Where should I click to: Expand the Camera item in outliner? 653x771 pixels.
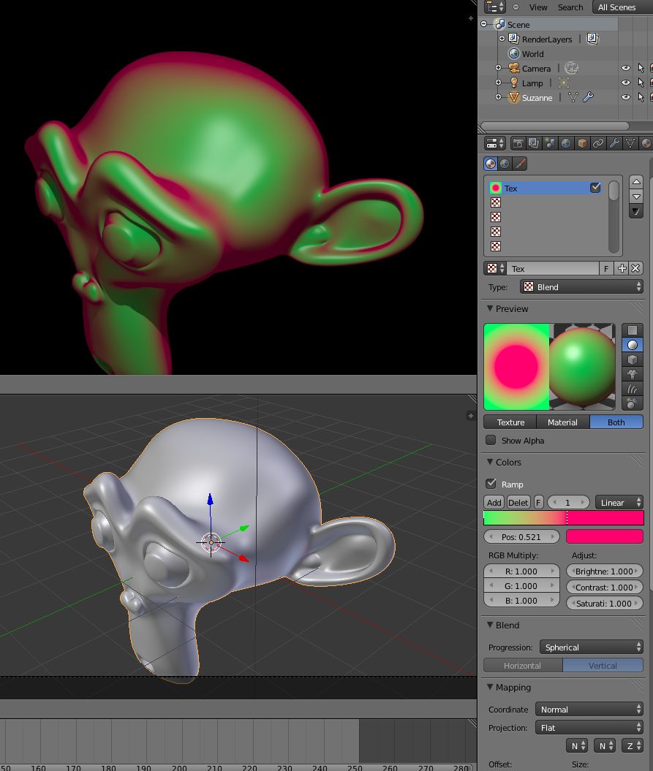498,68
